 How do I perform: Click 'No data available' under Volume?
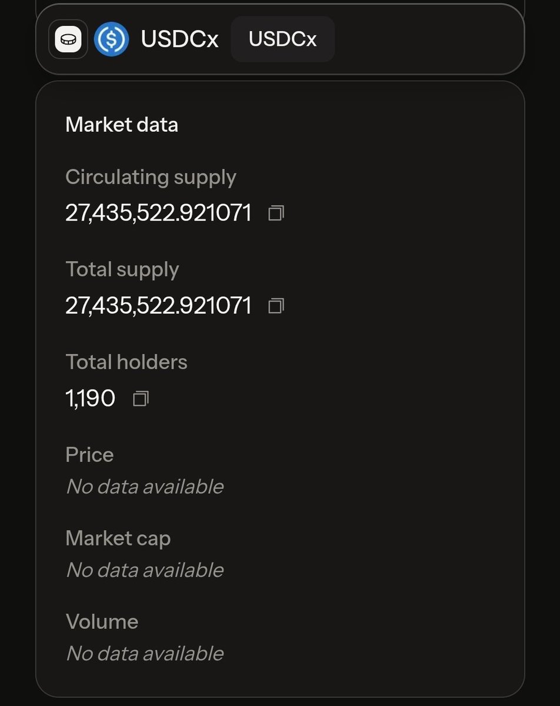coord(145,654)
